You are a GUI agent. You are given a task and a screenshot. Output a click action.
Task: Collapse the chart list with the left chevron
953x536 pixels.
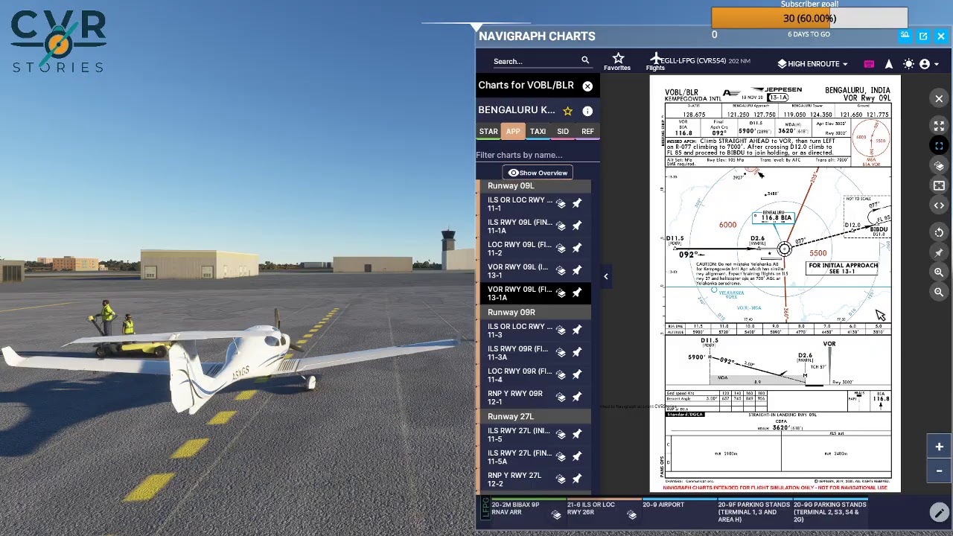click(605, 277)
